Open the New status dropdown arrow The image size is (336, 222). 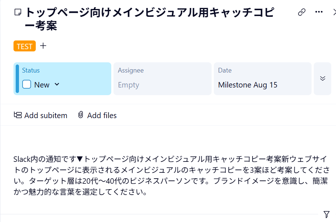point(57,85)
